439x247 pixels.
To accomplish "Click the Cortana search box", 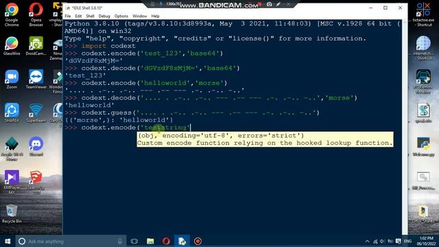I will click(x=70, y=241).
